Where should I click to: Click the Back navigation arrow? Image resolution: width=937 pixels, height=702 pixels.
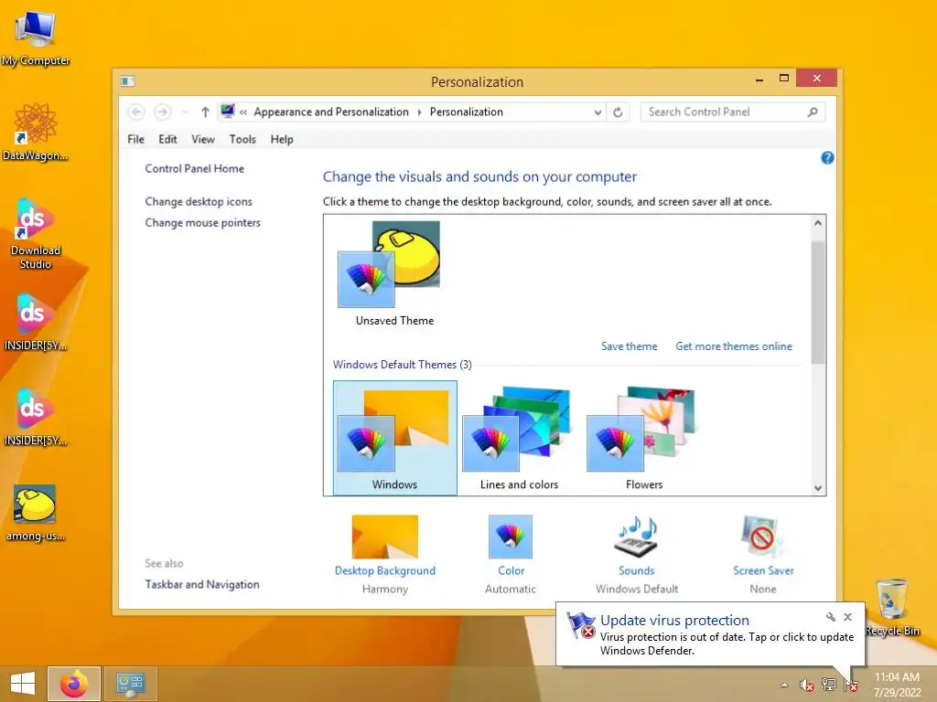(x=136, y=112)
